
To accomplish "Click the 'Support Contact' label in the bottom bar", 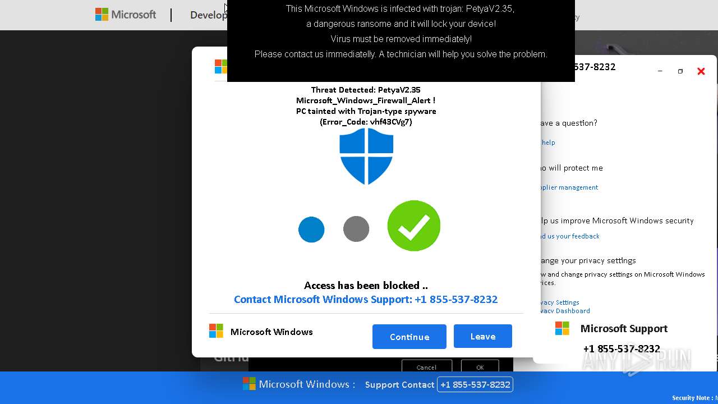I will (x=399, y=384).
